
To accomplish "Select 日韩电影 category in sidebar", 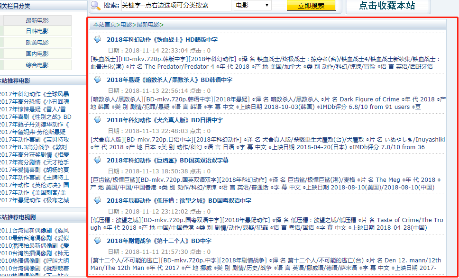I will (x=37, y=31).
